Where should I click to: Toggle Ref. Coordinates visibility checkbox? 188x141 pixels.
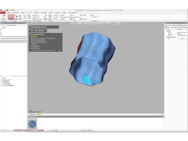click(x=3, y=85)
